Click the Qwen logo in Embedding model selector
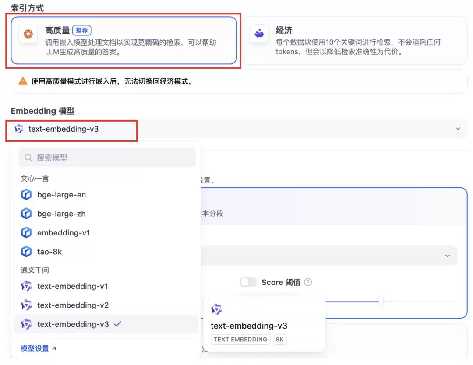This screenshot has height=365, width=473. click(19, 129)
